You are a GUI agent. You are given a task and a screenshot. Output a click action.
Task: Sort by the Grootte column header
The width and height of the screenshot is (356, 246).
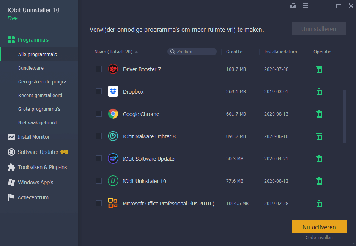click(234, 52)
